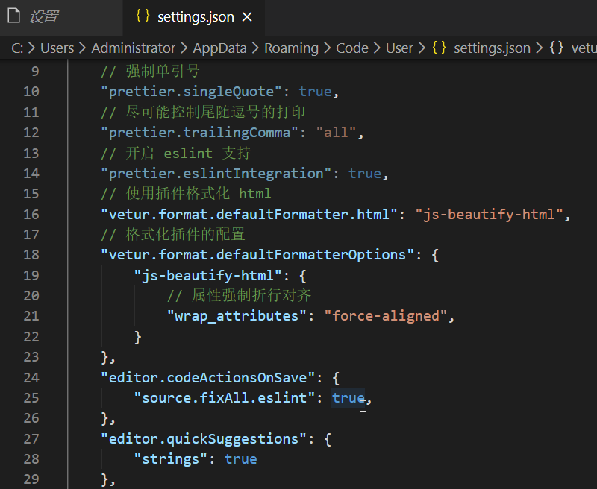Click the JSON braces icon before settings.json breadcrumb

coord(439,48)
